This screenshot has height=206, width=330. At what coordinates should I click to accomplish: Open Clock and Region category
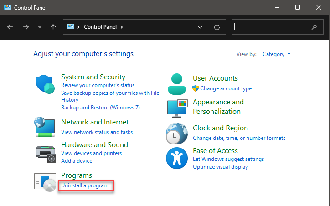point(220,128)
